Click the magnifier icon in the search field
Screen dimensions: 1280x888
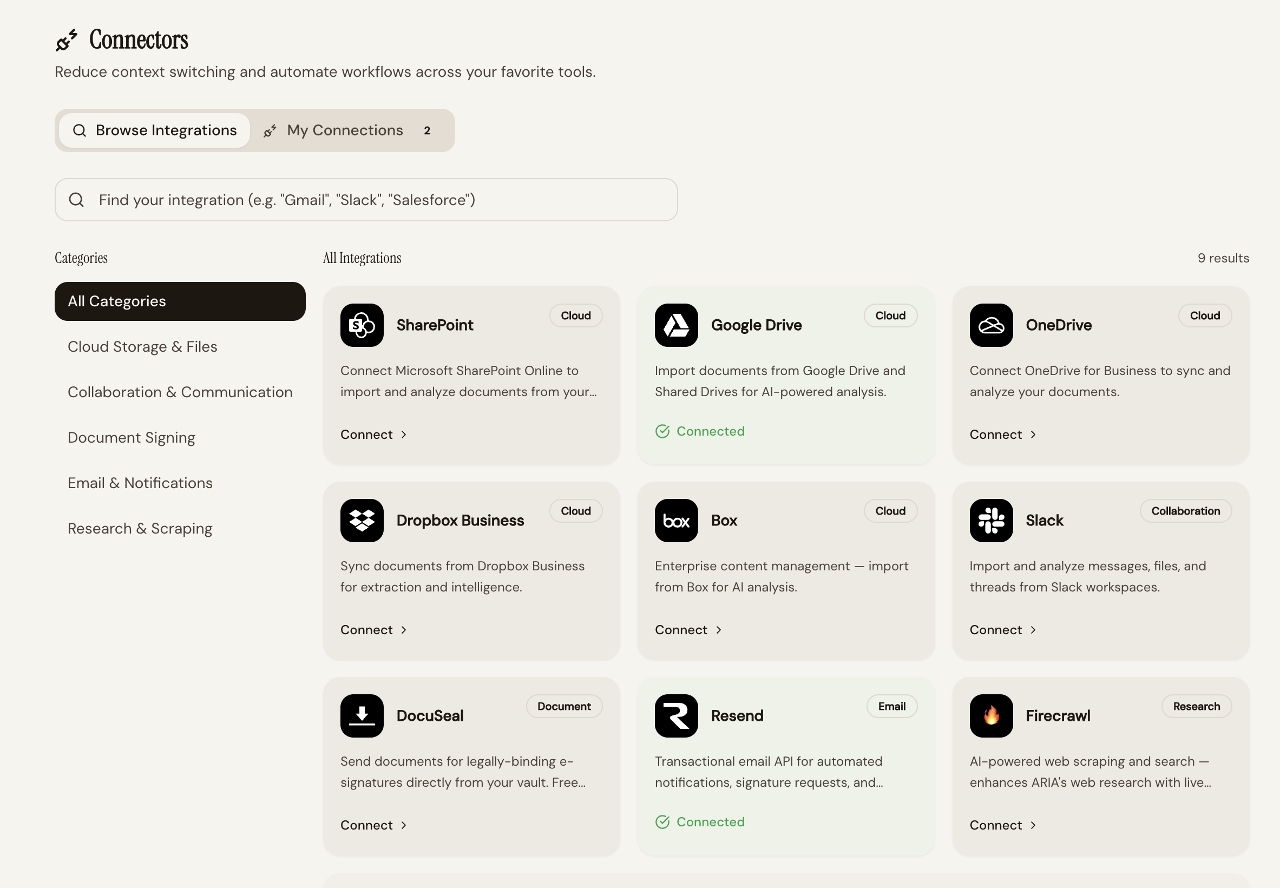tap(76, 200)
